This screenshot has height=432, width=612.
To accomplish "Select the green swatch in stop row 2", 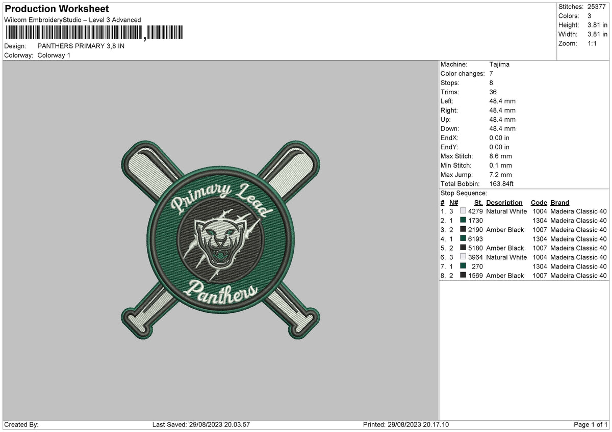I will pos(463,221).
